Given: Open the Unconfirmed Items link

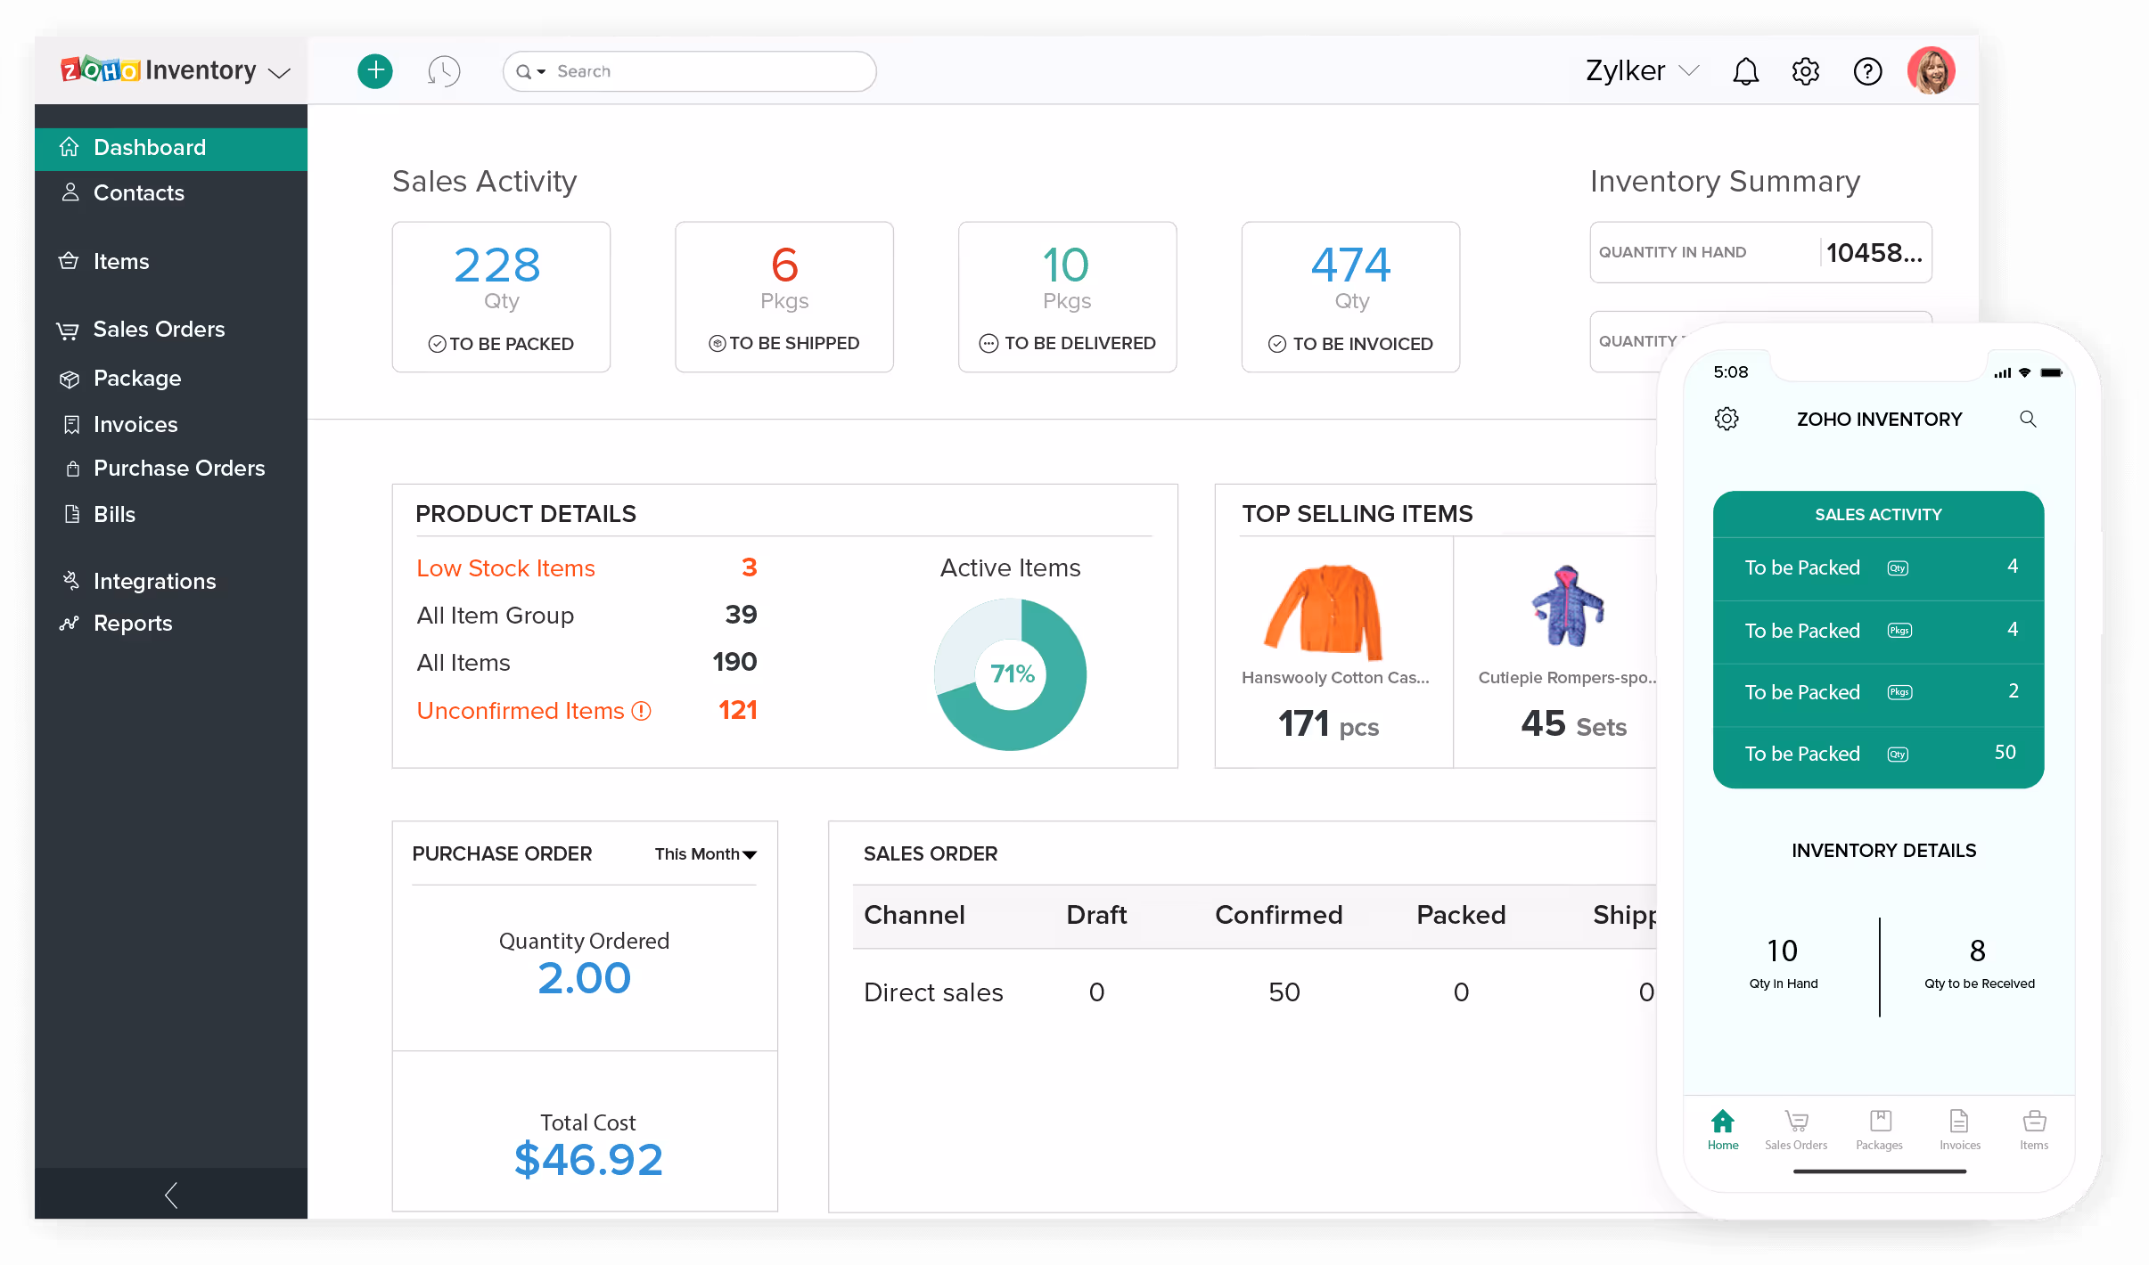Looking at the screenshot, I should [521, 711].
